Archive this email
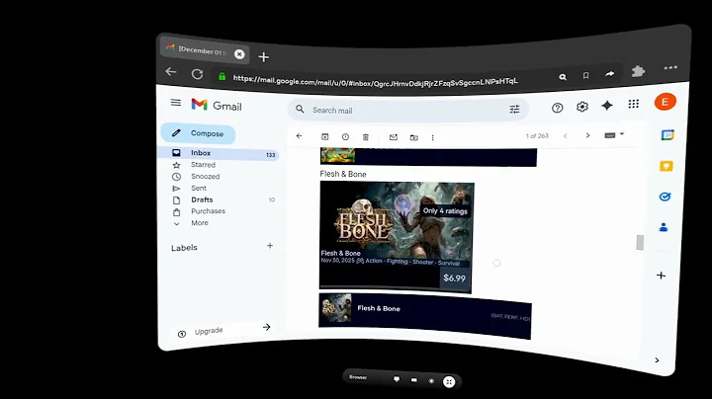Image resolution: width=712 pixels, height=399 pixels. (x=324, y=136)
